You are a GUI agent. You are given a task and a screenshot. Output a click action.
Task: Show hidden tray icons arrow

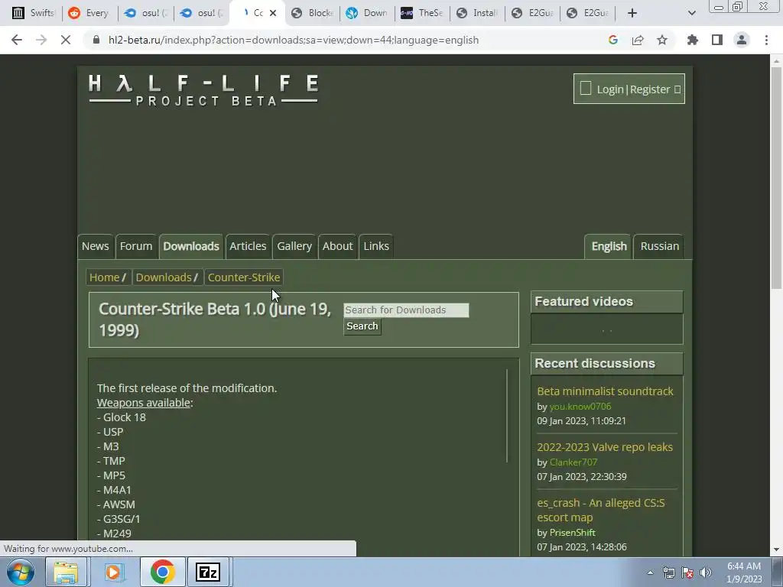pos(650,572)
